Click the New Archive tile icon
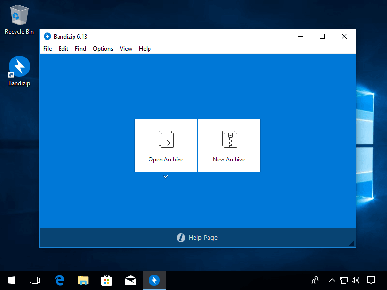Image resolution: width=387 pixels, height=290 pixels. tap(229, 140)
